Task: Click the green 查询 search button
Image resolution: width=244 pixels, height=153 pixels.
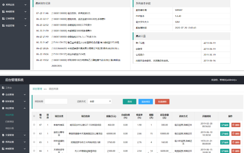Action: click(129, 102)
